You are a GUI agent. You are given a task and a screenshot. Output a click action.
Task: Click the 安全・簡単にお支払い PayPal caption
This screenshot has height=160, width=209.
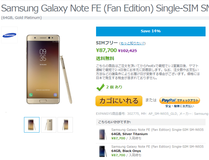(180, 106)
